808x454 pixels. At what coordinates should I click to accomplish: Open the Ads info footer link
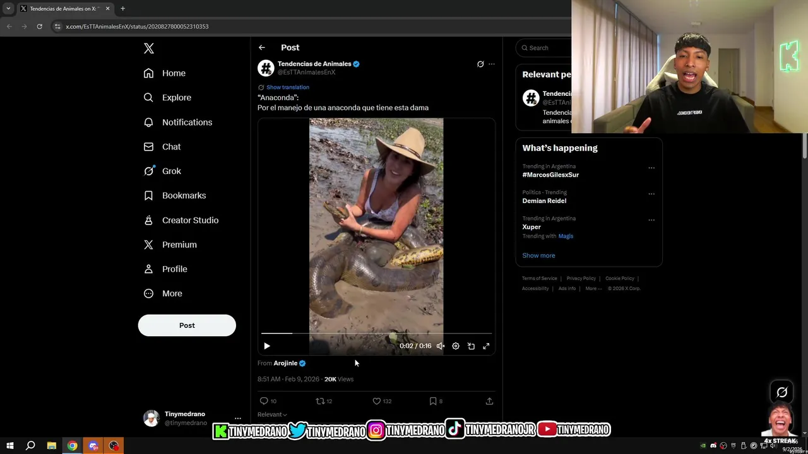click(567, 288)
